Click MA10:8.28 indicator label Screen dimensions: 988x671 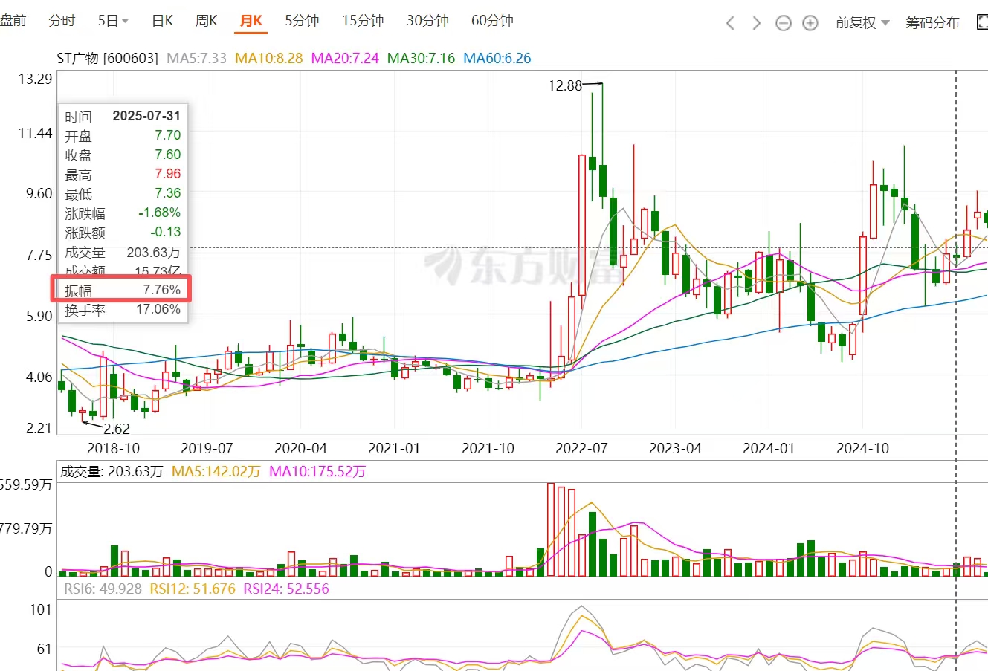click(x=269, y=58)
